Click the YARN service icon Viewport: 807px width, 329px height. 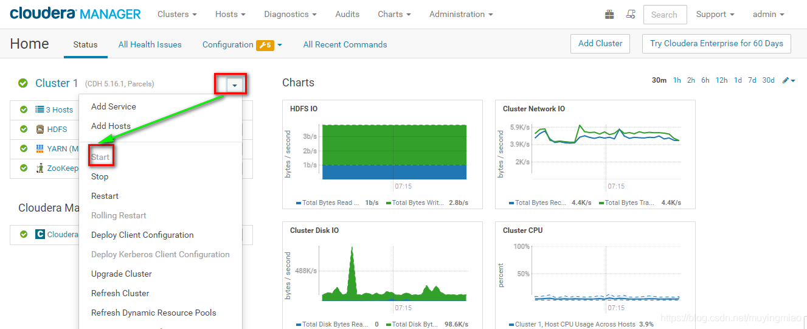pos(40,148)
